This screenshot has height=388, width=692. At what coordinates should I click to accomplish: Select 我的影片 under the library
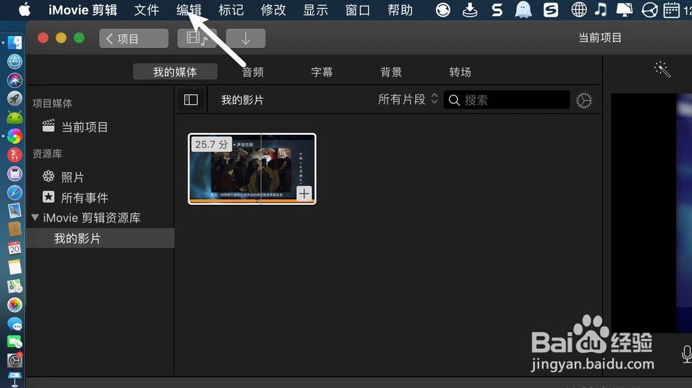click(x=100, y=238)
